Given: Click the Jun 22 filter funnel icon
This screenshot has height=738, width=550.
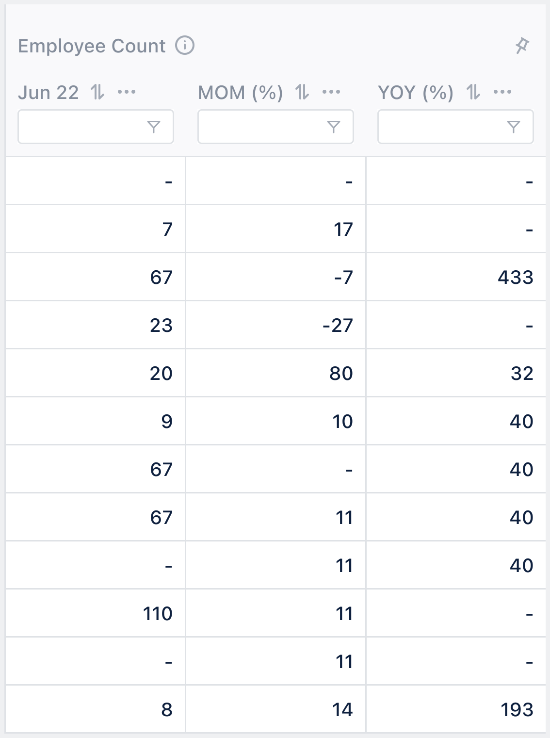Looking at the screenshot, I should pos(153,127).
